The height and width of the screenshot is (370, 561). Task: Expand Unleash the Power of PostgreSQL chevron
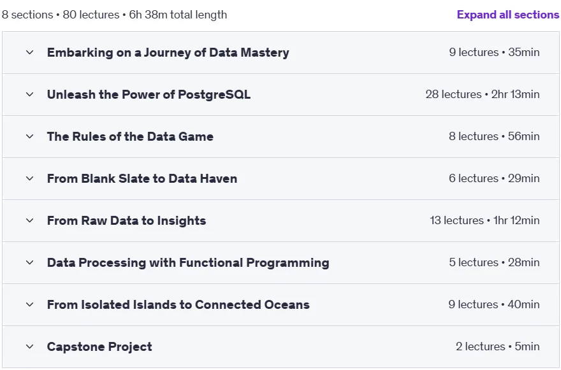click(x=30, y=94)
